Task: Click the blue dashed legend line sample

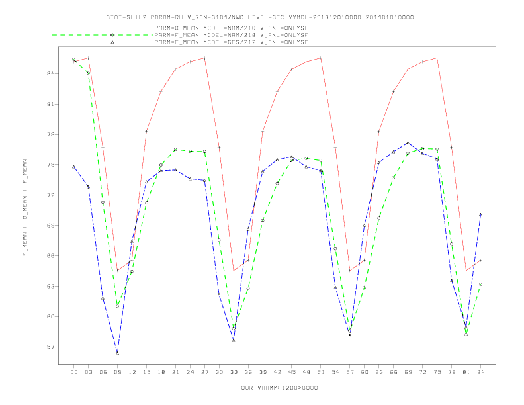Action: click(x=103, y=42)
